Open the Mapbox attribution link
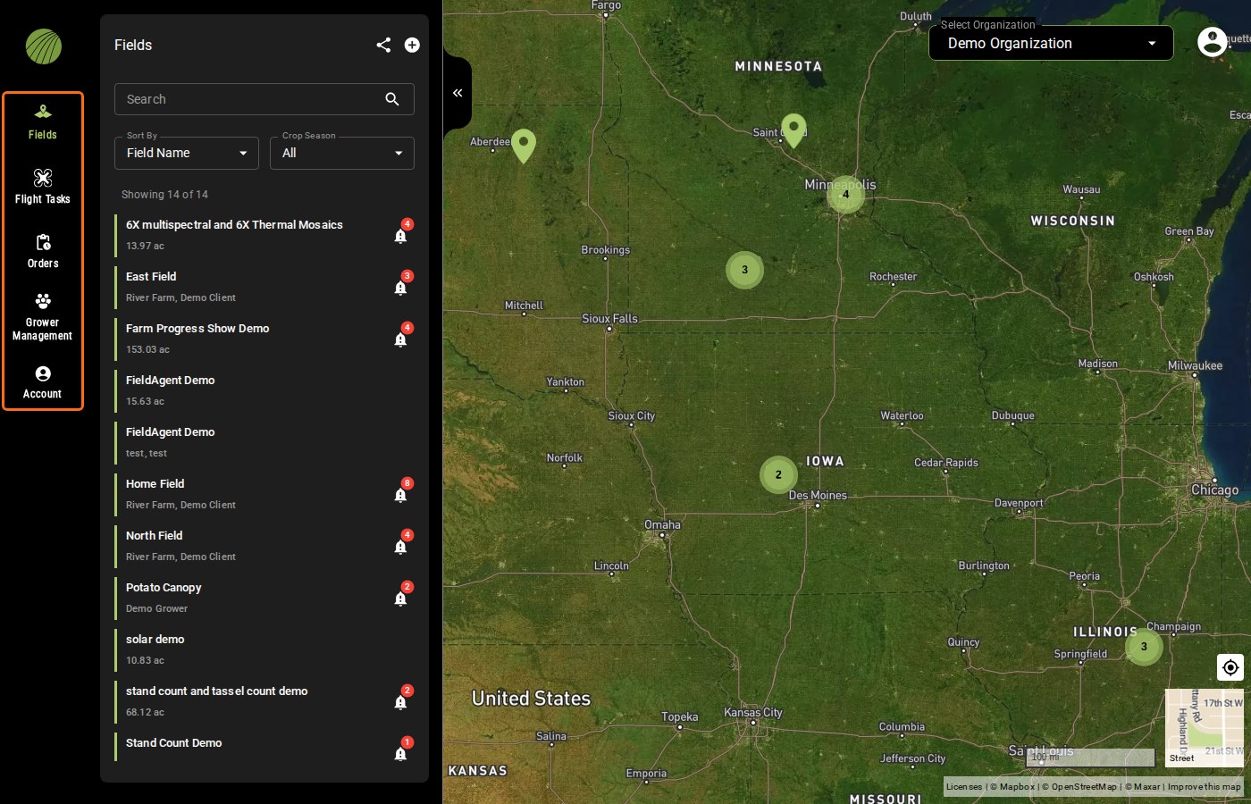The height and width of the screenshot is (804, 1251). (x=1012, y=787)
